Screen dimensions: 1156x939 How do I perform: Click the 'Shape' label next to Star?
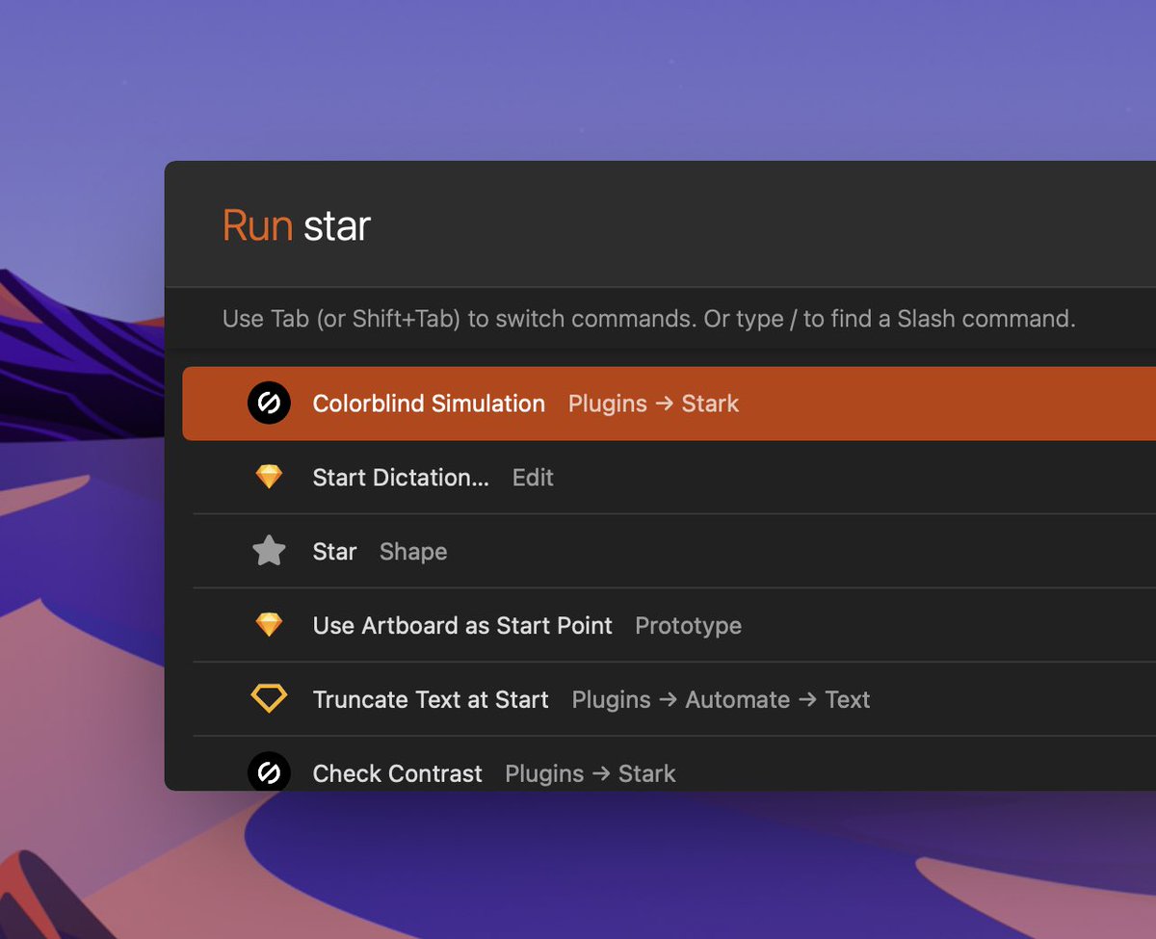[413, 552]
